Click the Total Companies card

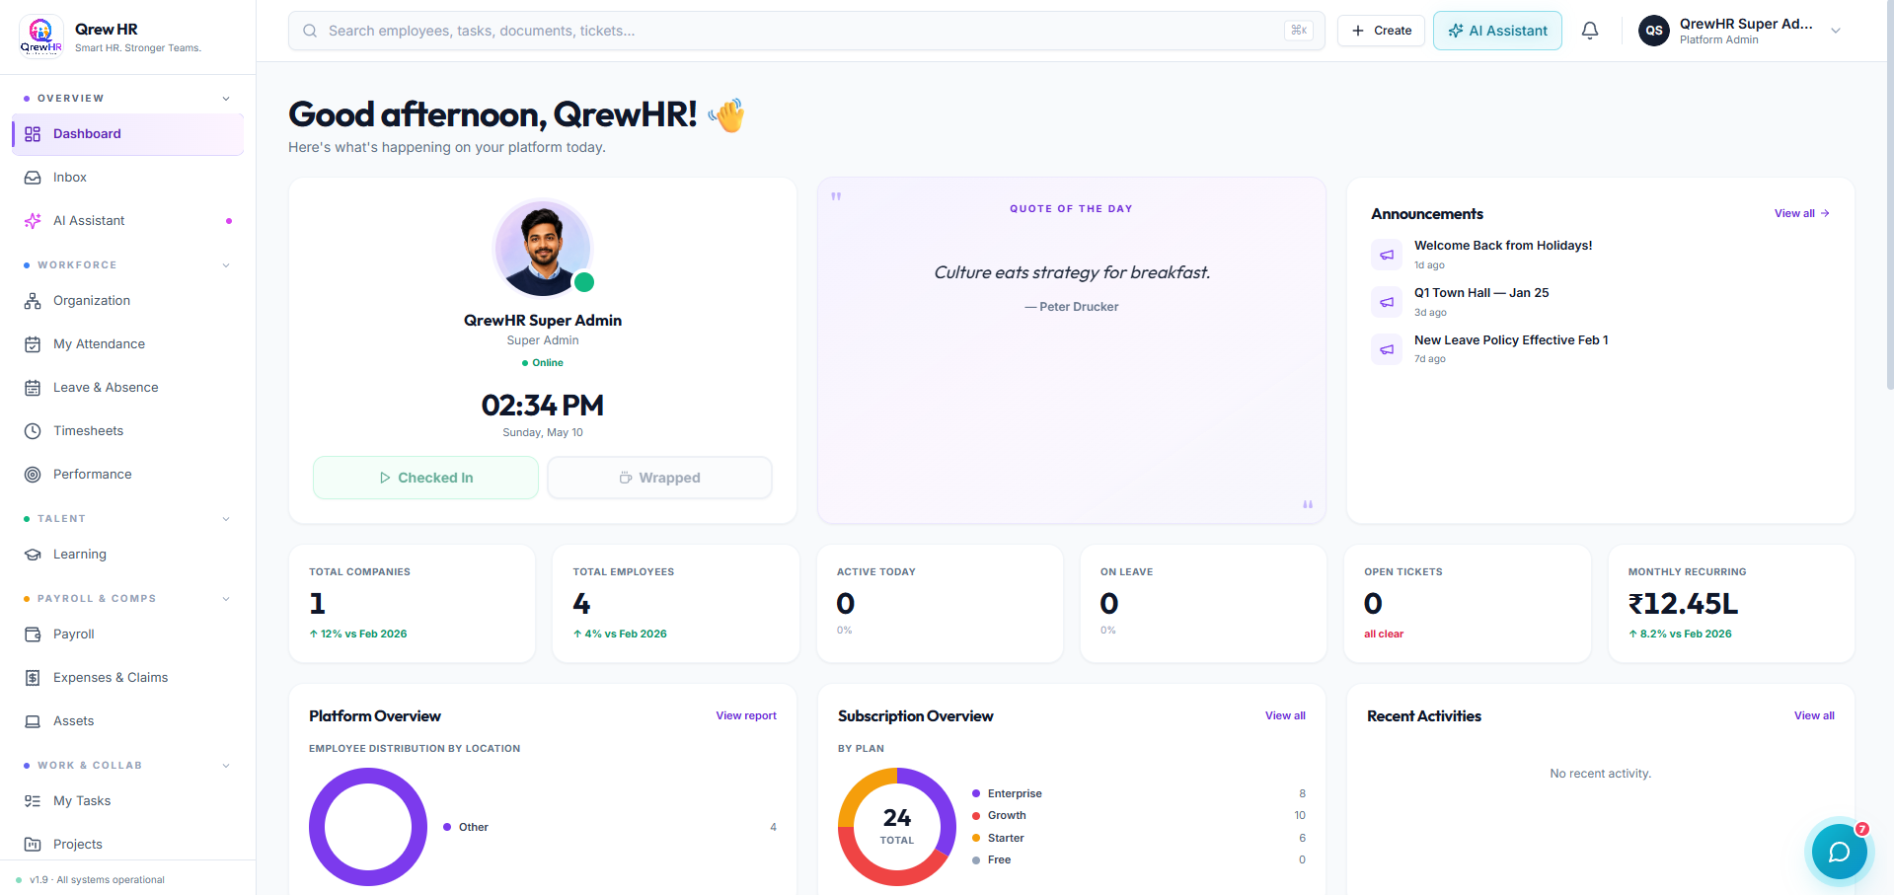point(412,604)
